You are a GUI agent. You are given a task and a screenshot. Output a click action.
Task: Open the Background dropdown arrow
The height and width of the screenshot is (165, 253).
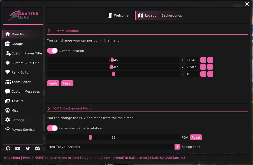[177, 146]
